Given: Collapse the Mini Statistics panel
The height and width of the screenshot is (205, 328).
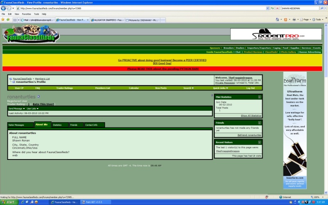Looking at the screenshot, I should tap(260, 97).
